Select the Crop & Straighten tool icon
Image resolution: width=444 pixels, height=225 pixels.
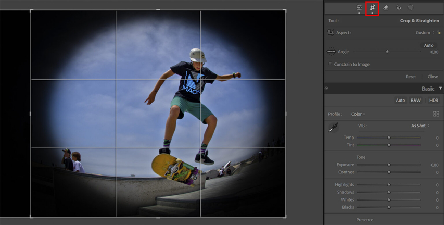pyautogui.click(x=372, y=8)
